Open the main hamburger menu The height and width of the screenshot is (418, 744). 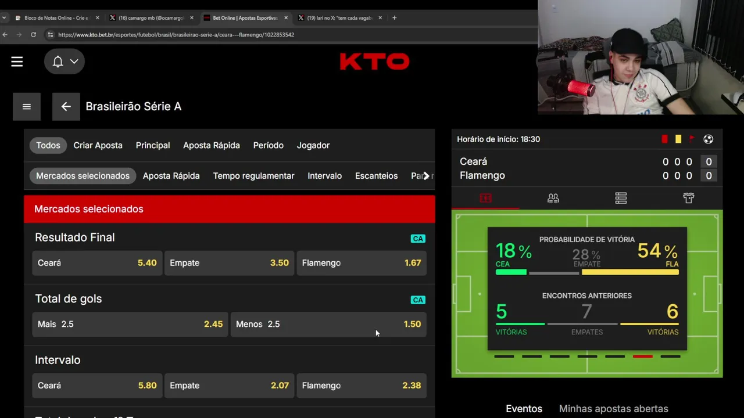click(x=17, y=62)
